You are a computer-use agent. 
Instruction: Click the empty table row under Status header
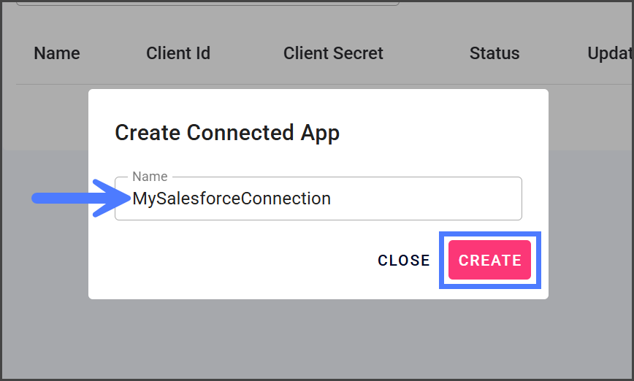click(494, 117)
